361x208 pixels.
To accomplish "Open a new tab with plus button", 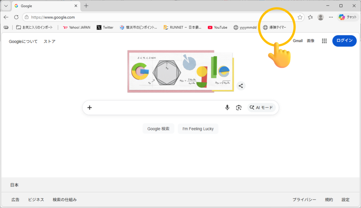I will tap(86, 6).
